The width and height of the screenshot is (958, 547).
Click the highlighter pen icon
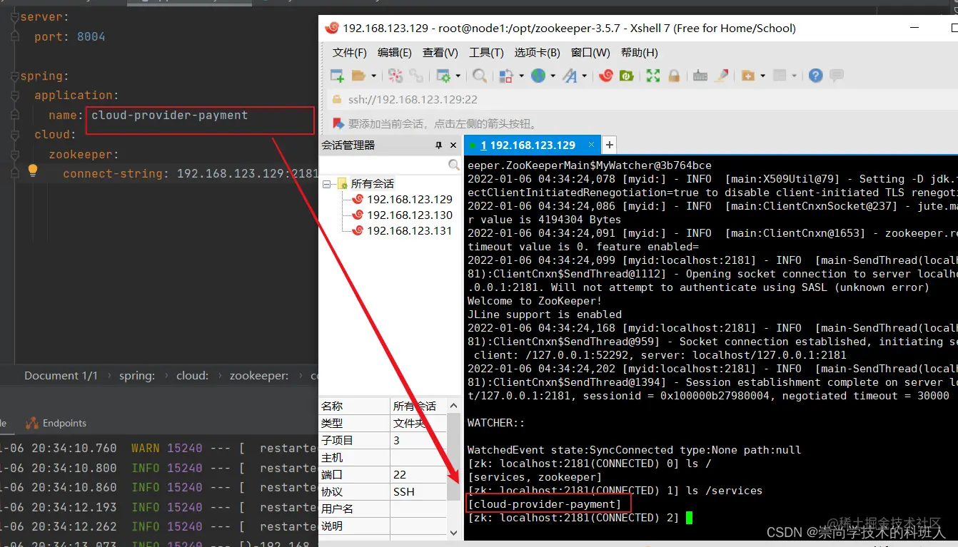(x=722, y=76)
